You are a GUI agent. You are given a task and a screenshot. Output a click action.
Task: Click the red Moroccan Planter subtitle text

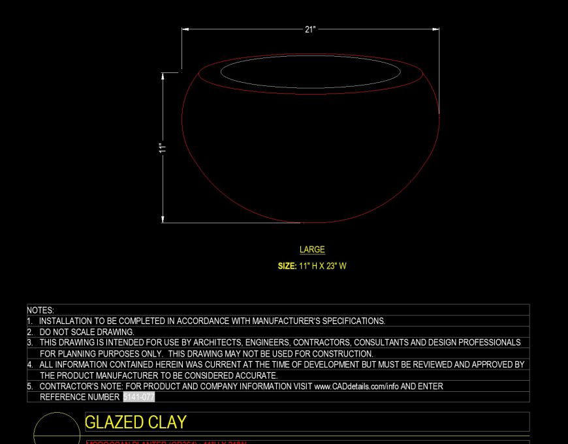166,442
